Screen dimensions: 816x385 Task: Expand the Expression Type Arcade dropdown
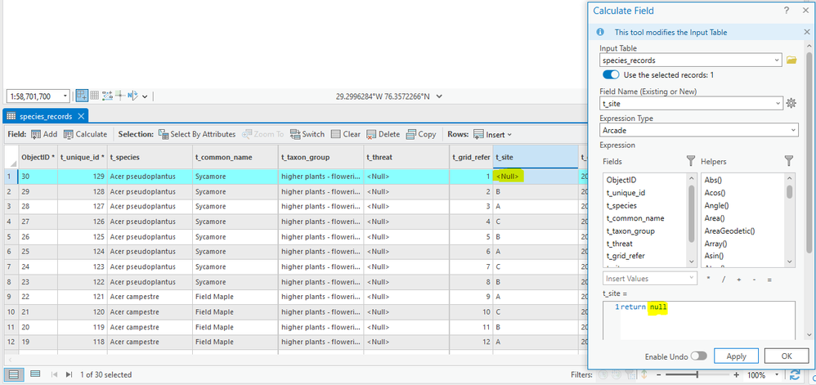(x=699, y=129)
